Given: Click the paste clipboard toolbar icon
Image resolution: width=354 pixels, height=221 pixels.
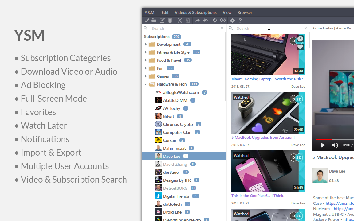Looking at the screenshot, I should [x=188, y=21].
